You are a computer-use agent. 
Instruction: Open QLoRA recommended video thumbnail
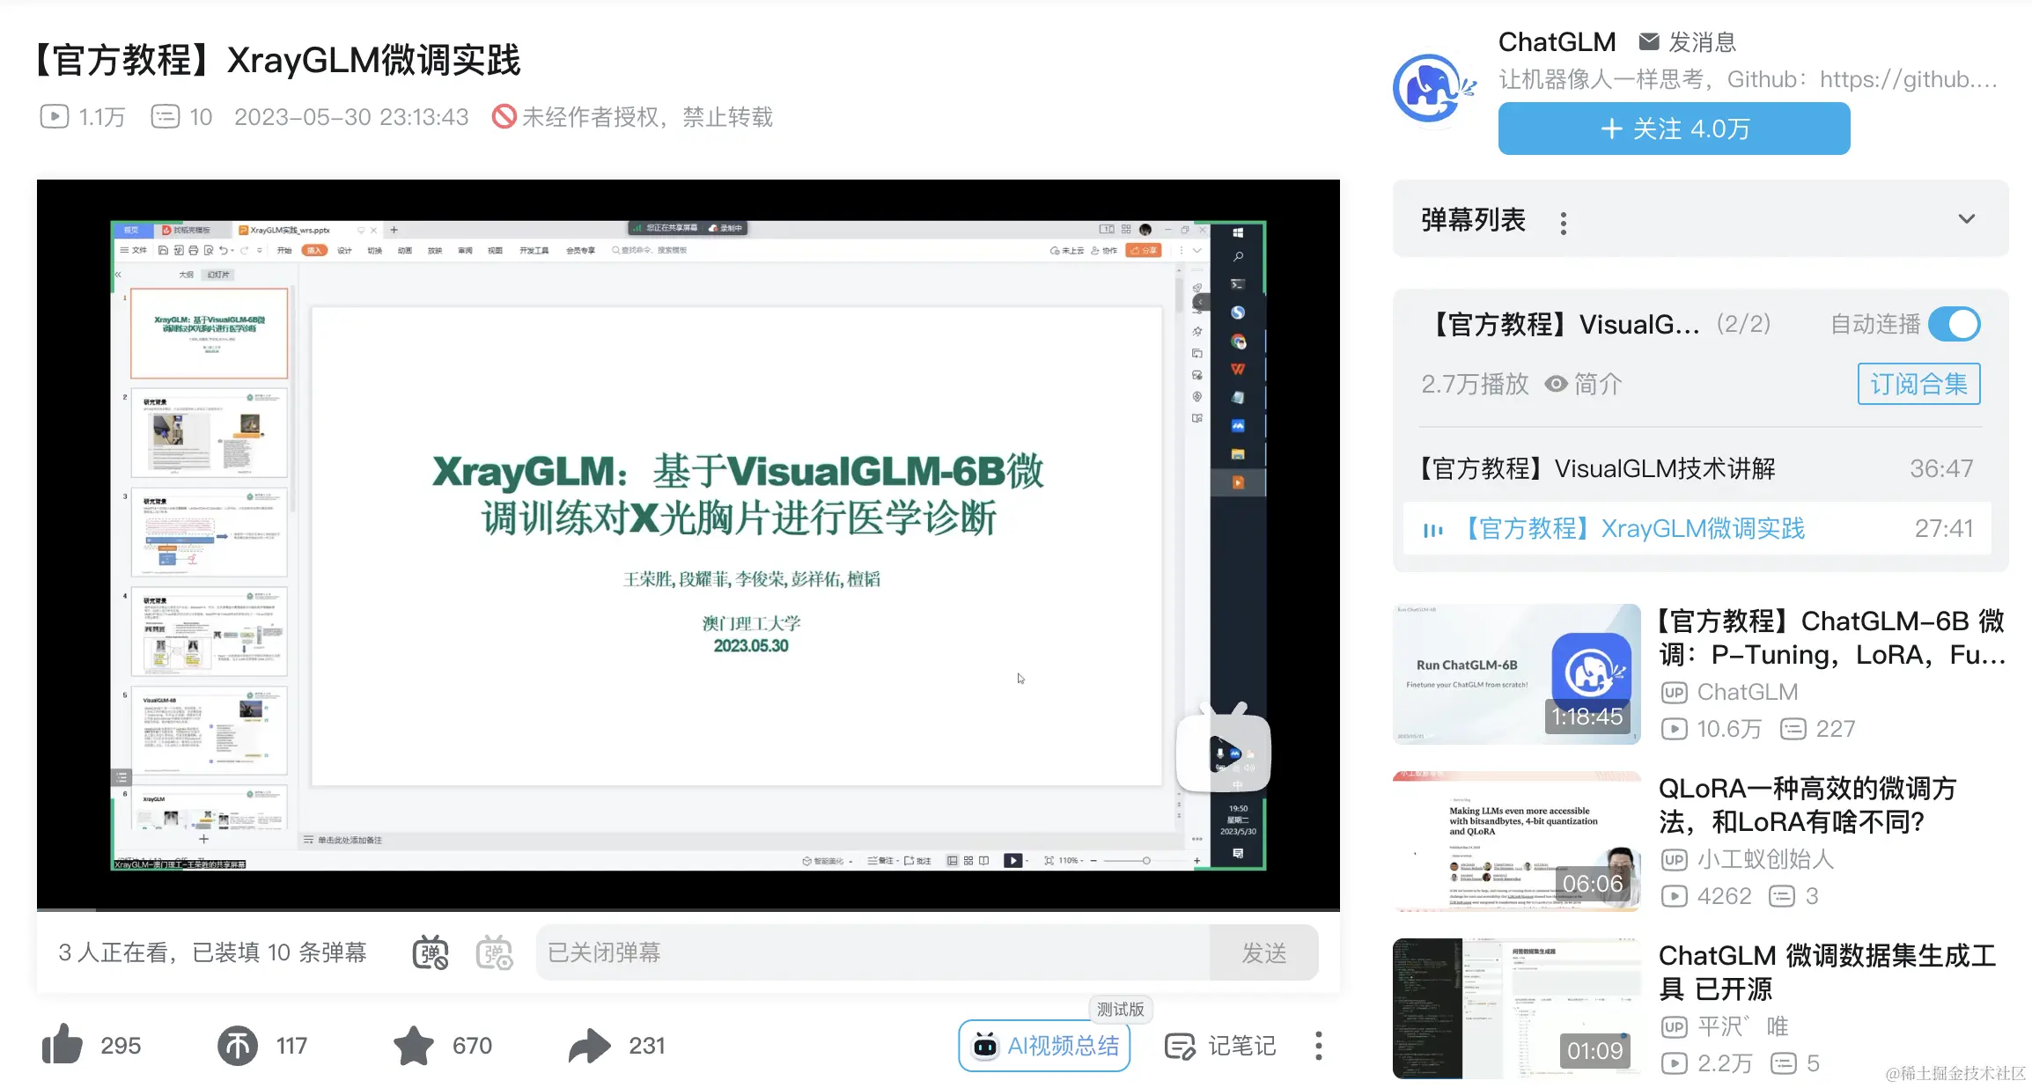click(1516, 841)
